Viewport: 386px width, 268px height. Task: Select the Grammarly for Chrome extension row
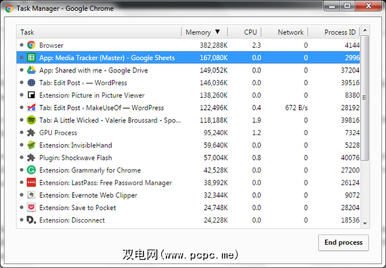click(188, 170)
